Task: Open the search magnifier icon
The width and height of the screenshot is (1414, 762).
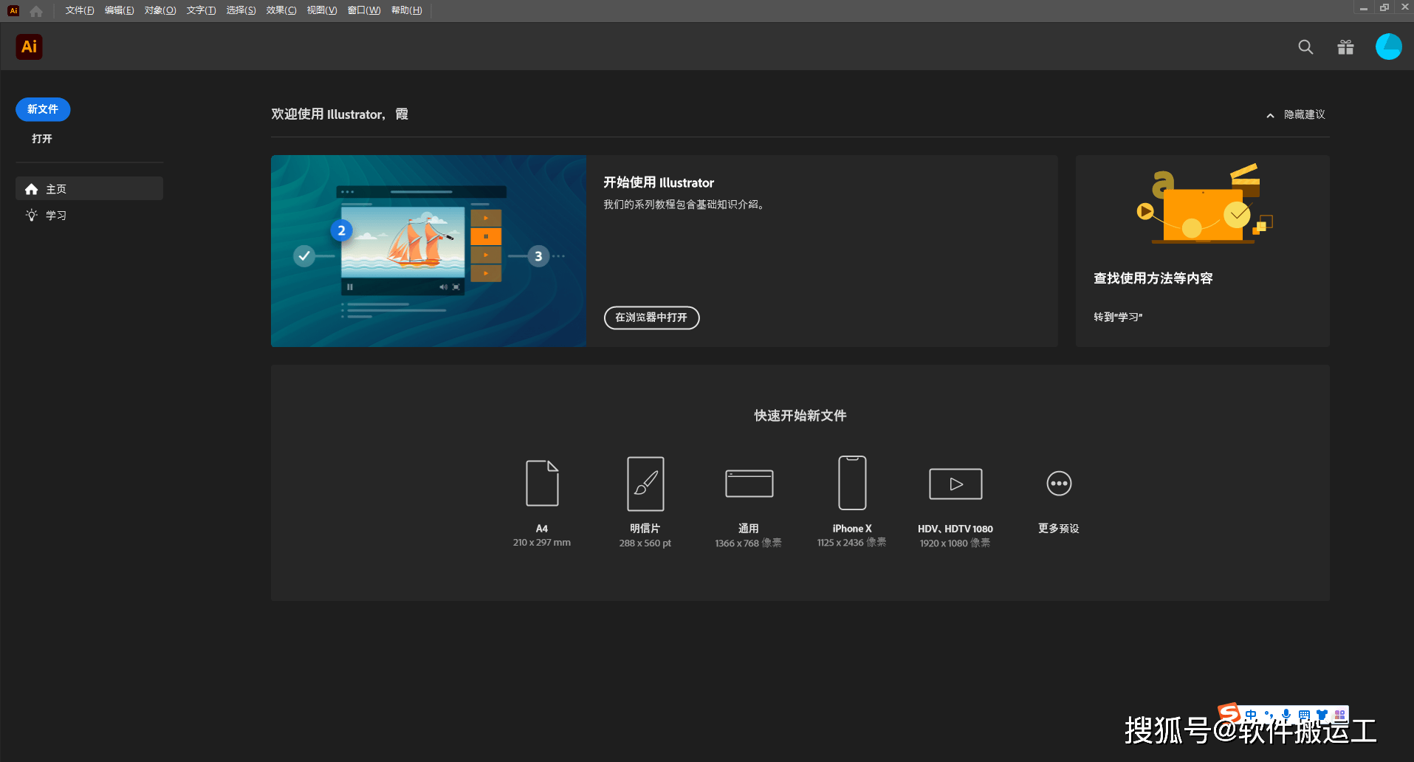Action: point(1305,47)
